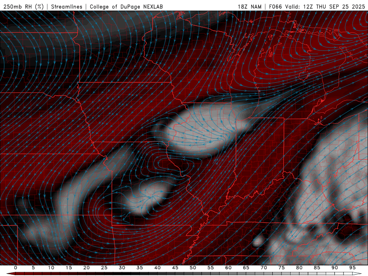Click the "250mb RH (%)" title text

click(x=23, y=6)
